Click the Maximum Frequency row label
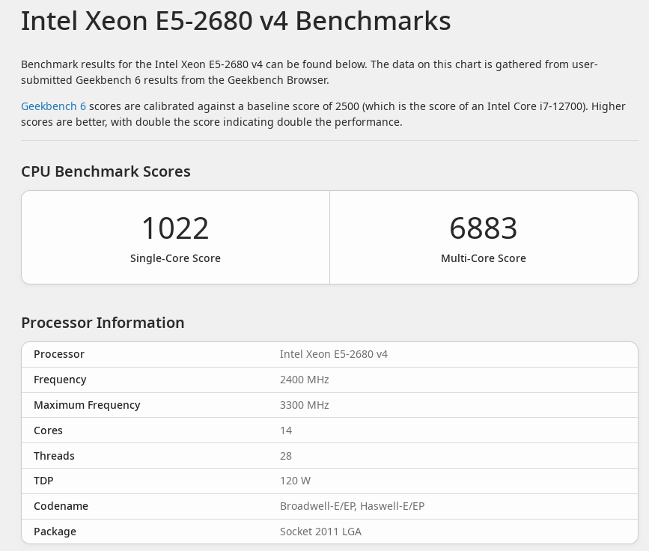 click(x=87, y=405)
